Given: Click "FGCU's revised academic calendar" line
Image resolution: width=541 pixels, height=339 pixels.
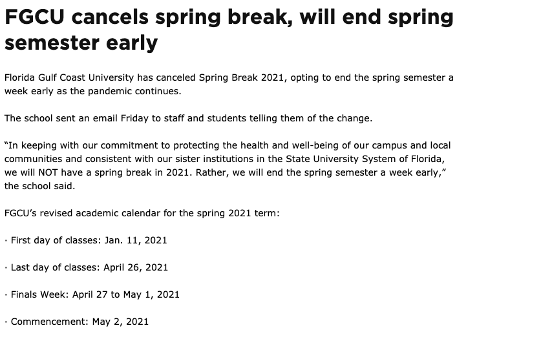Looking at the screenshot, I should (90, 213).
